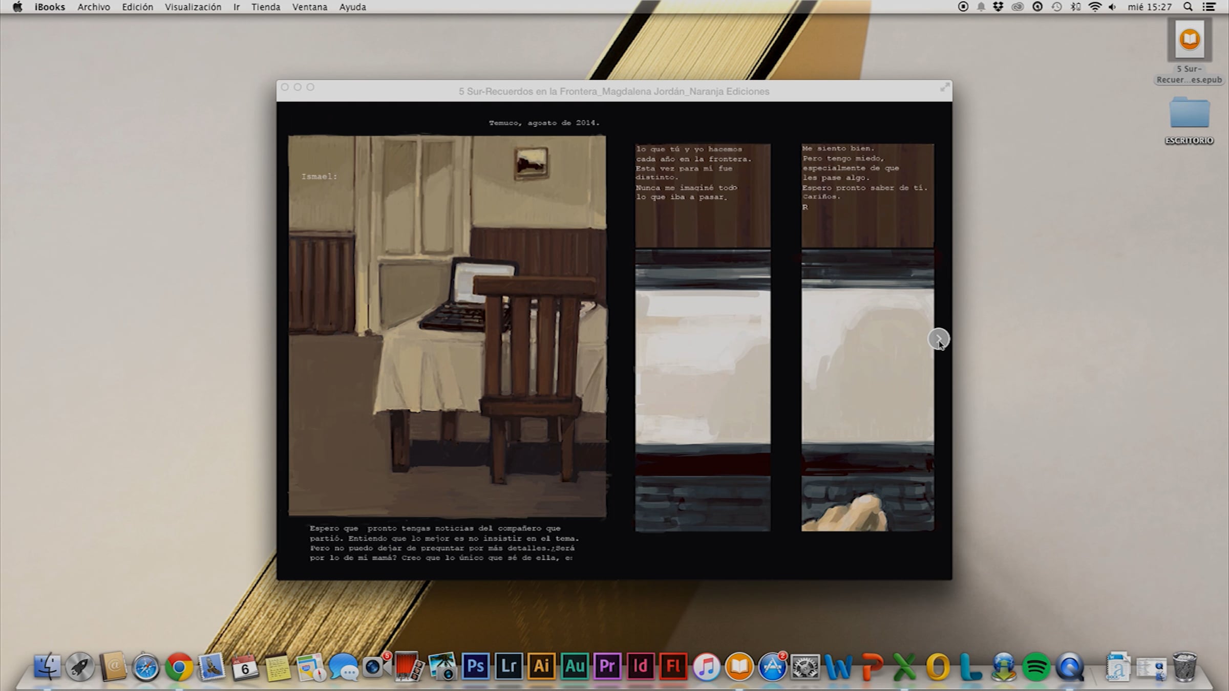Expand the Dropbox menu bar item
Viewport: 1229px width, 691px height.
(x=998, y=7)
